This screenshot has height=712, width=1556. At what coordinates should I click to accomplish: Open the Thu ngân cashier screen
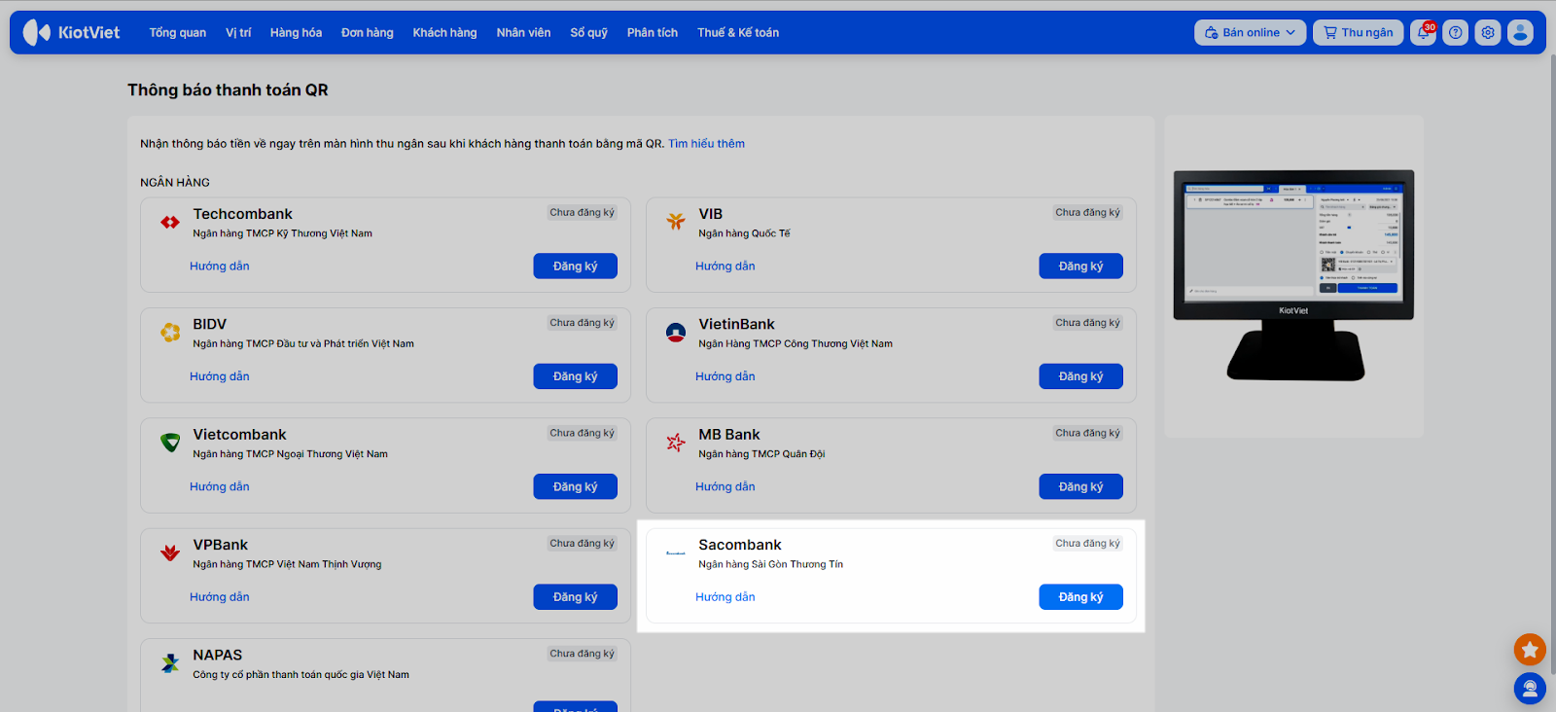pyautogui.click(x=1359, y=32)
